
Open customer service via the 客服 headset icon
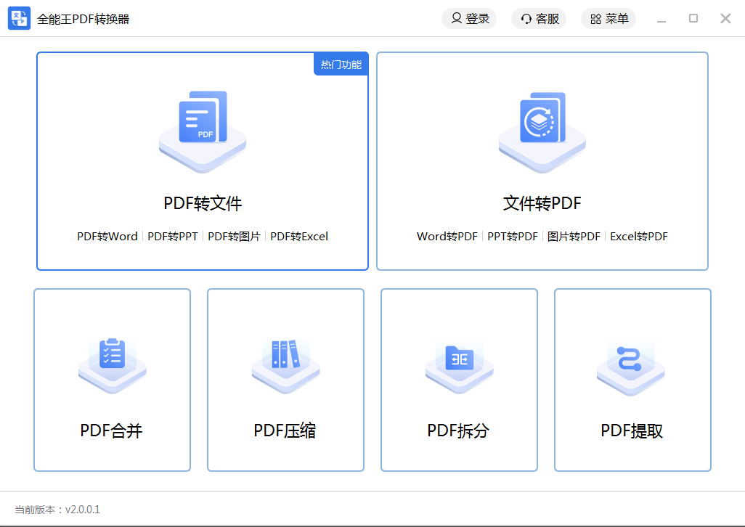(525, 19)
